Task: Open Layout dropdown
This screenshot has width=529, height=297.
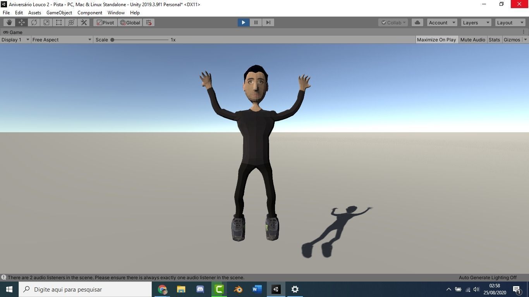Action: [x=510, y=22]
